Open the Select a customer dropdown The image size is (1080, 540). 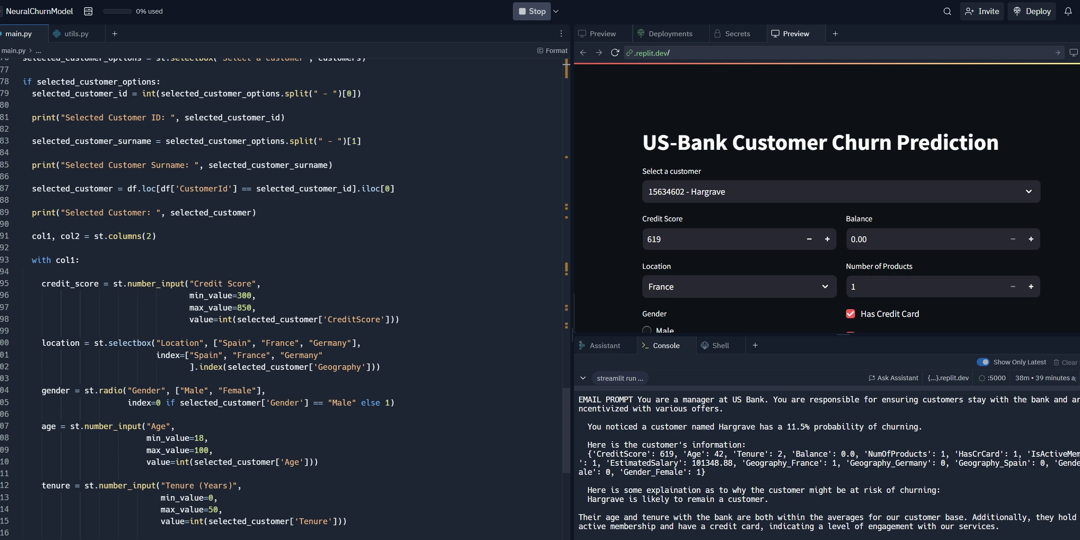pos(841,191)
